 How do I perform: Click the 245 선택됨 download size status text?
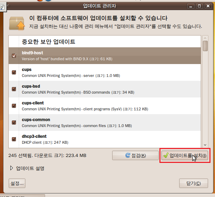click(x=47, y=156)
